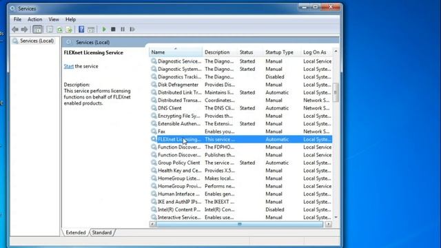The height and width of the screenshot is (248, 441).
Task: Switch to the Standard tab
Action: [102, 233]
